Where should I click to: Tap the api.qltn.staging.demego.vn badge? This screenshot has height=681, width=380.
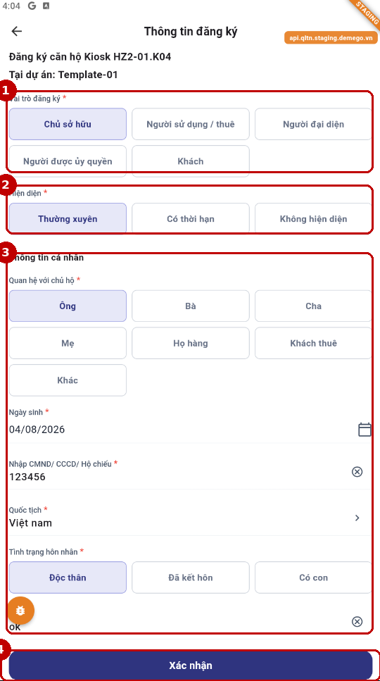pyautogui.click(x=331, y=38)
